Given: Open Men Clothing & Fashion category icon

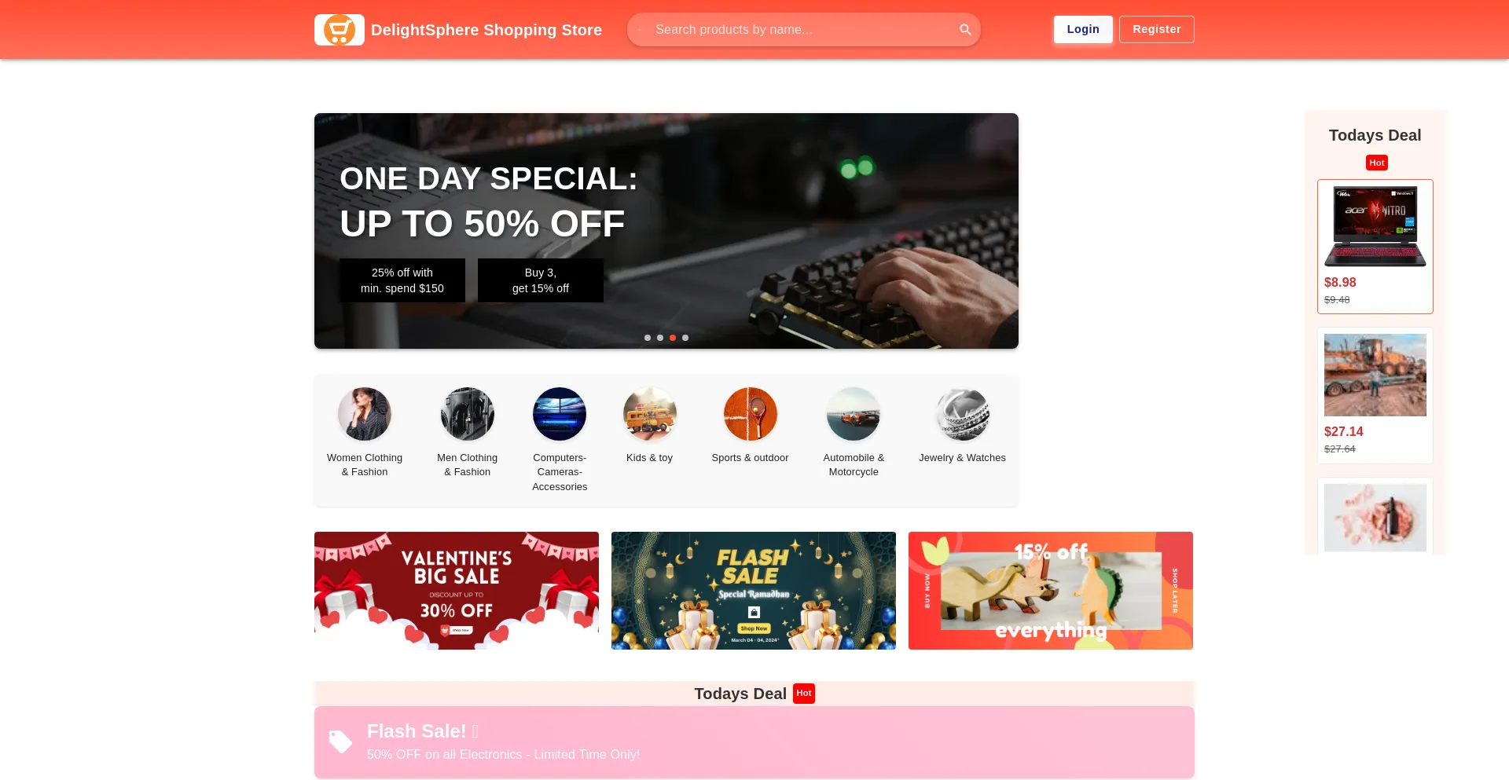Looking at the screenshot, I should click(468, 414).
